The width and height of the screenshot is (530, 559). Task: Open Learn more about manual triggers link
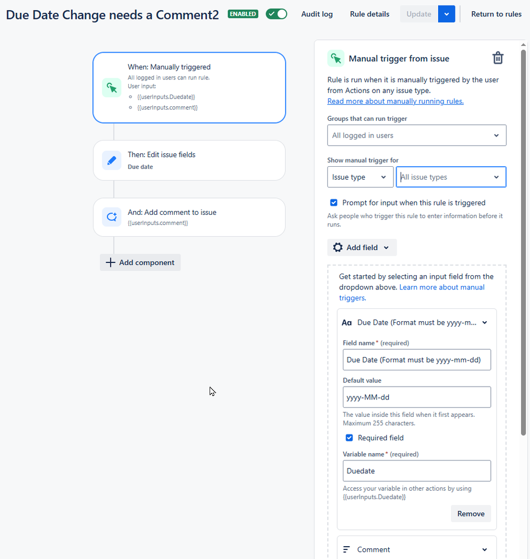tap(412, 292)
